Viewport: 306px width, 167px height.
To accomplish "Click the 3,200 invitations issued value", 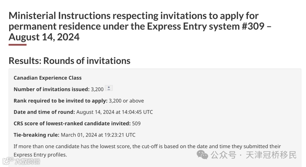I will (97, 90).
